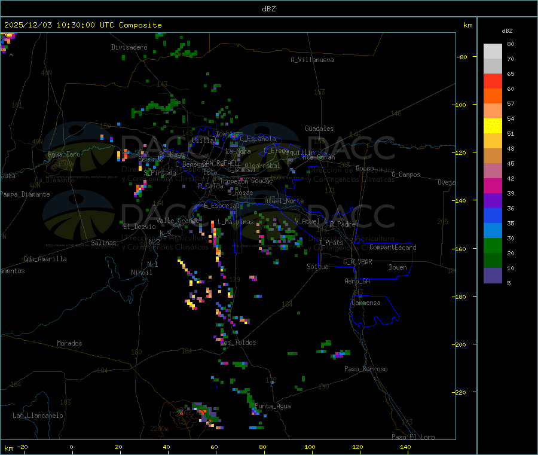Click the 'G_ALVEAR' city label
This screenshot has height=455, width=538.
coord(357,262)
